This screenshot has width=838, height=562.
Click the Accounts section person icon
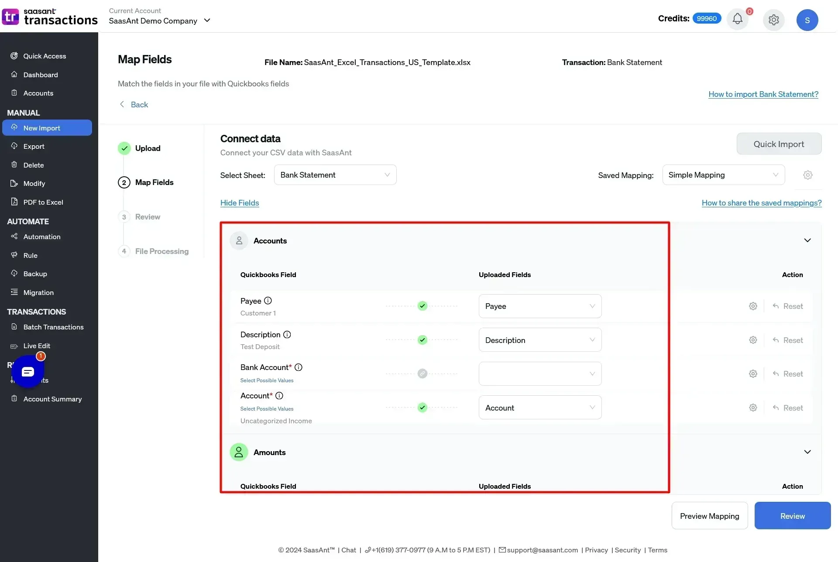[238, 240]
